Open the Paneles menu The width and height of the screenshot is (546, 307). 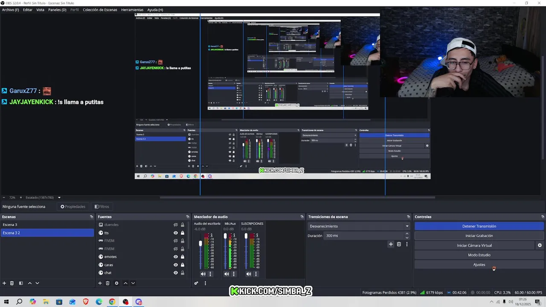[x=57, y=10]
